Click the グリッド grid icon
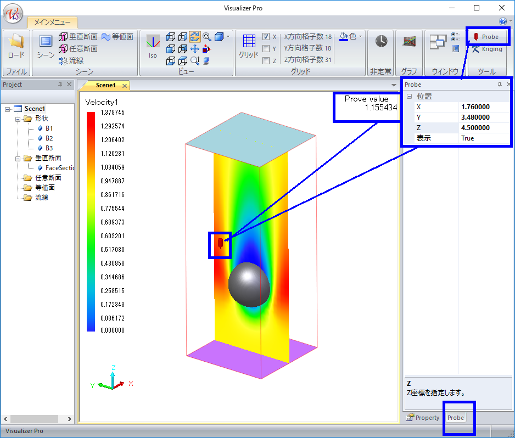The width and height of the screenshot is (515, 438). (249, 45)
